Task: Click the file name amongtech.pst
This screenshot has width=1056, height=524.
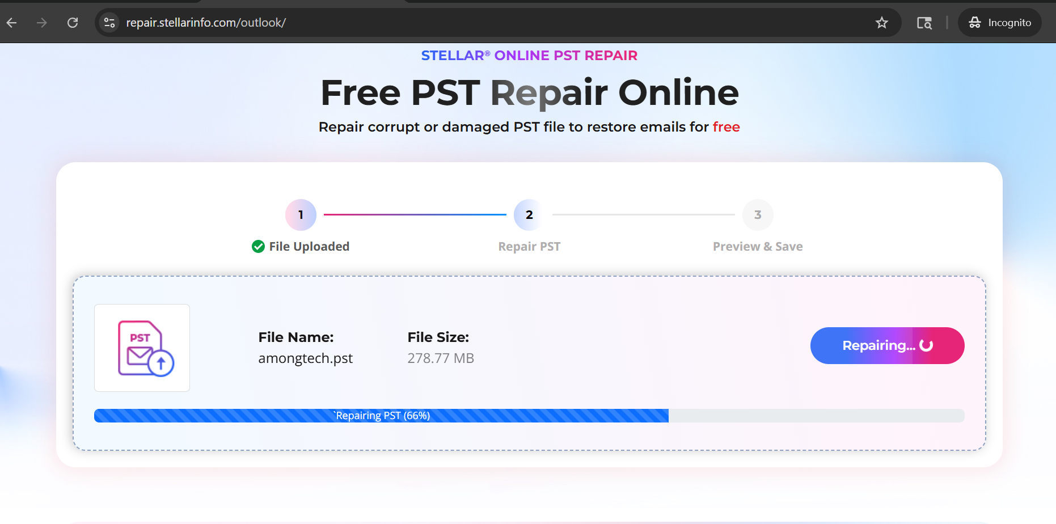Action: (305, 358)
